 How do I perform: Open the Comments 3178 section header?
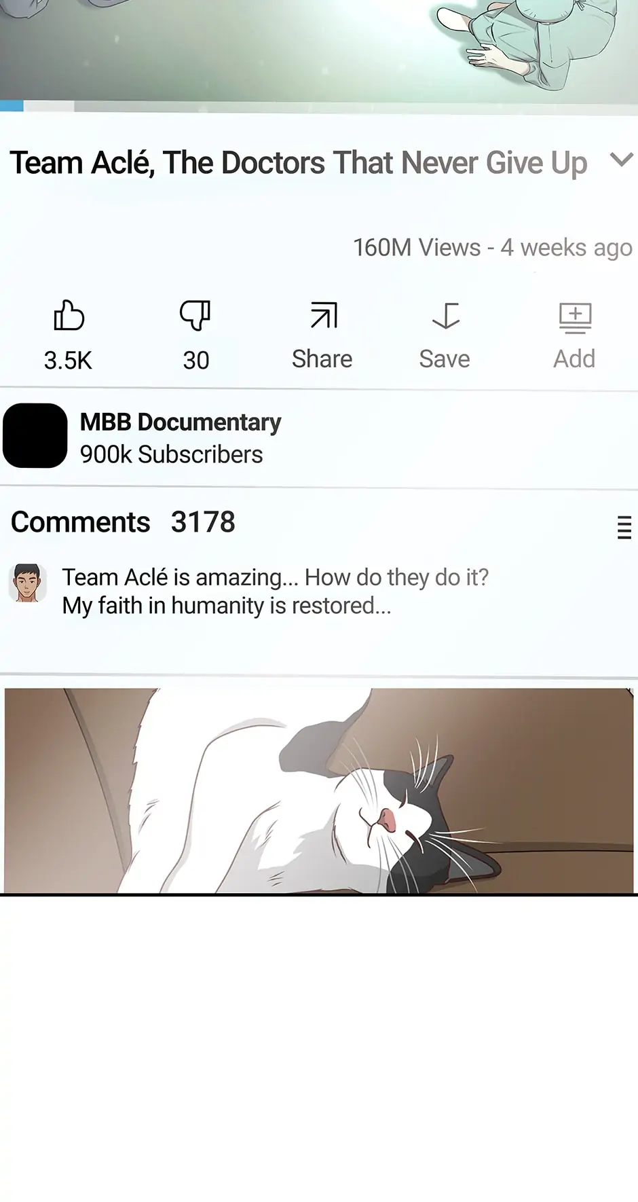pyautogui.click(x=123, y=522)
